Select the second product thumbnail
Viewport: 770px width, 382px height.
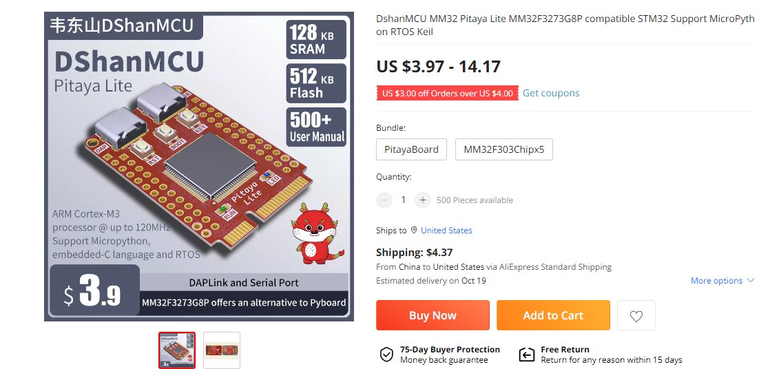222,350
